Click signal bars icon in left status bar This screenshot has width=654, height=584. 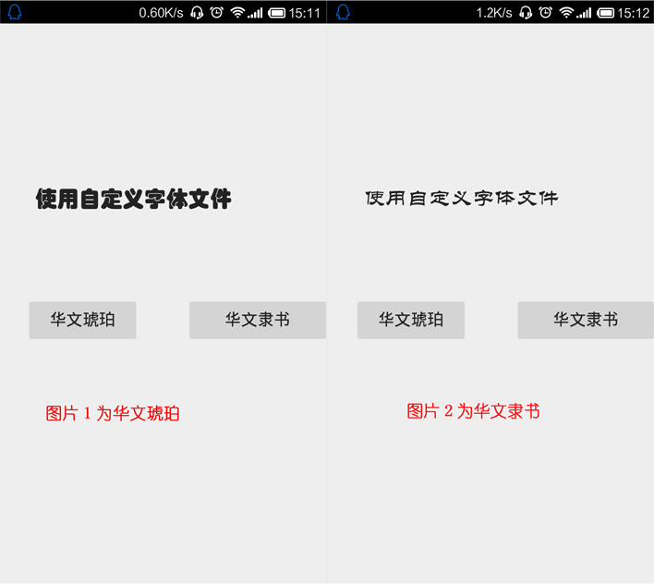click(255, 13)
